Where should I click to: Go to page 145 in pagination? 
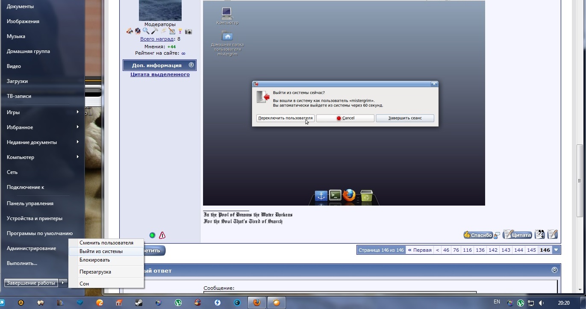coord(532,250)
